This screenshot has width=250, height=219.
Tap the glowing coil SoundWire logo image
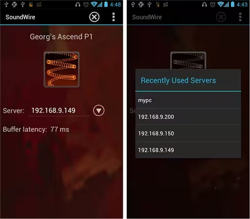[61, 70]
